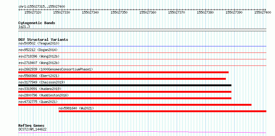Click ruler coordinate 155027360
This screenshot has width=275, height=136.
click(148, 12)
